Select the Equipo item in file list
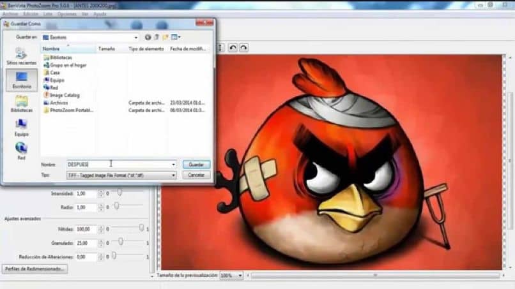This screenshot has width=515, height=289. tap(54, 80)
